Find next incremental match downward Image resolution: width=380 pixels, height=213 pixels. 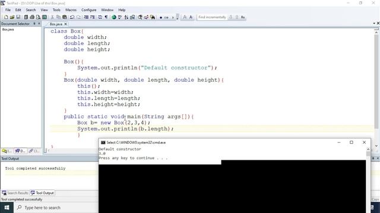point(231,17)
